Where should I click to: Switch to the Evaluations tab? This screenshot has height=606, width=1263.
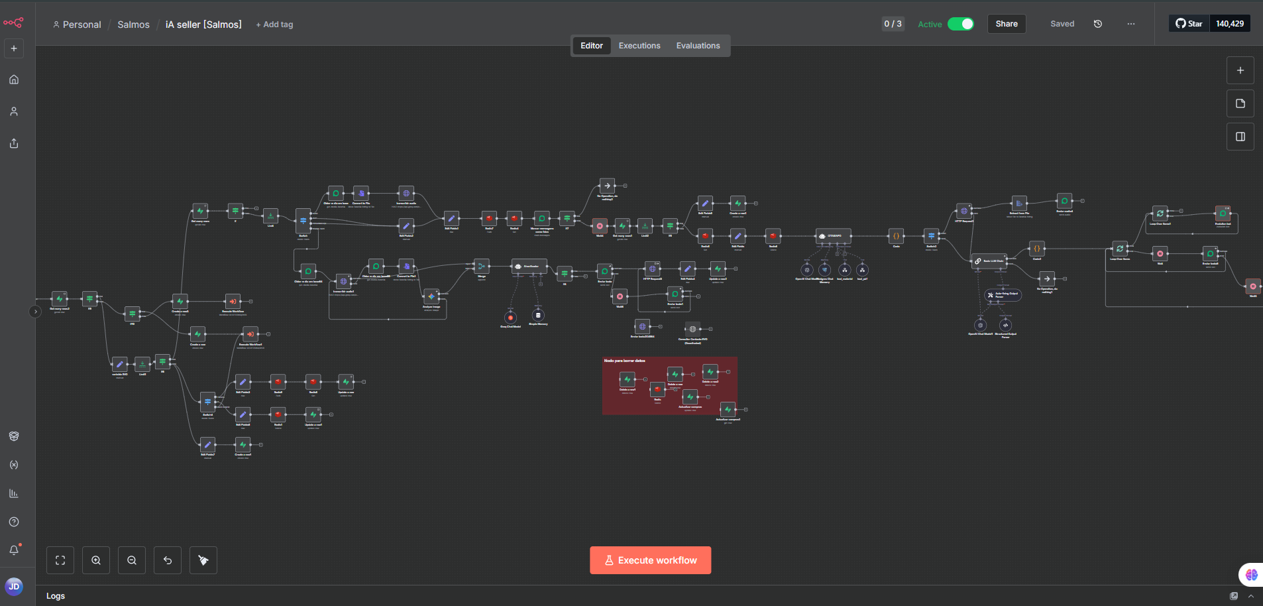(698, 46)
